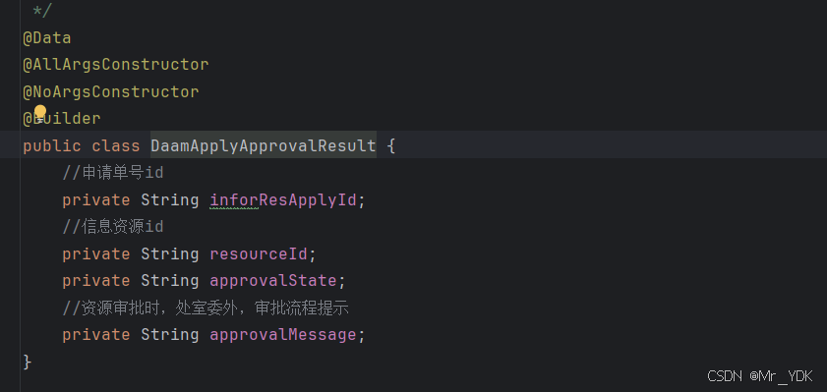Click the approvalState field name

pyautogui.click(x=273, y=280)
